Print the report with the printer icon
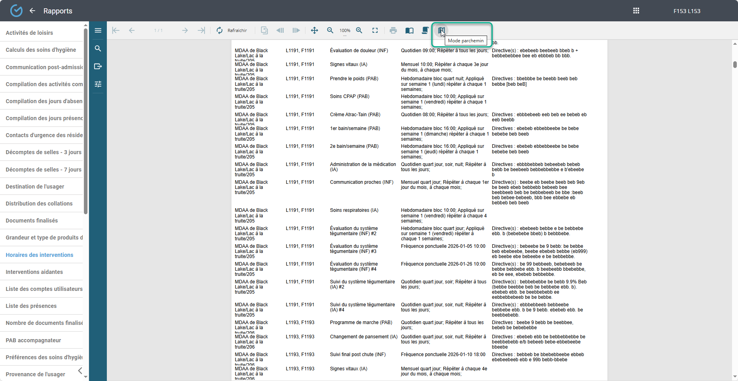 click(393, 30)
